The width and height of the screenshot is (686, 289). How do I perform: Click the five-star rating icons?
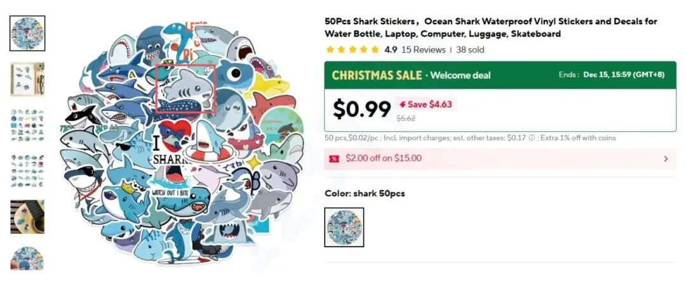tap(353, 49)
